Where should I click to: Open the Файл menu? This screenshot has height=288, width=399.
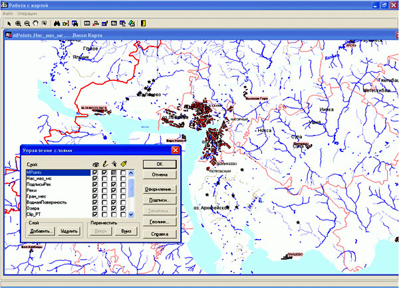point(7,13)
